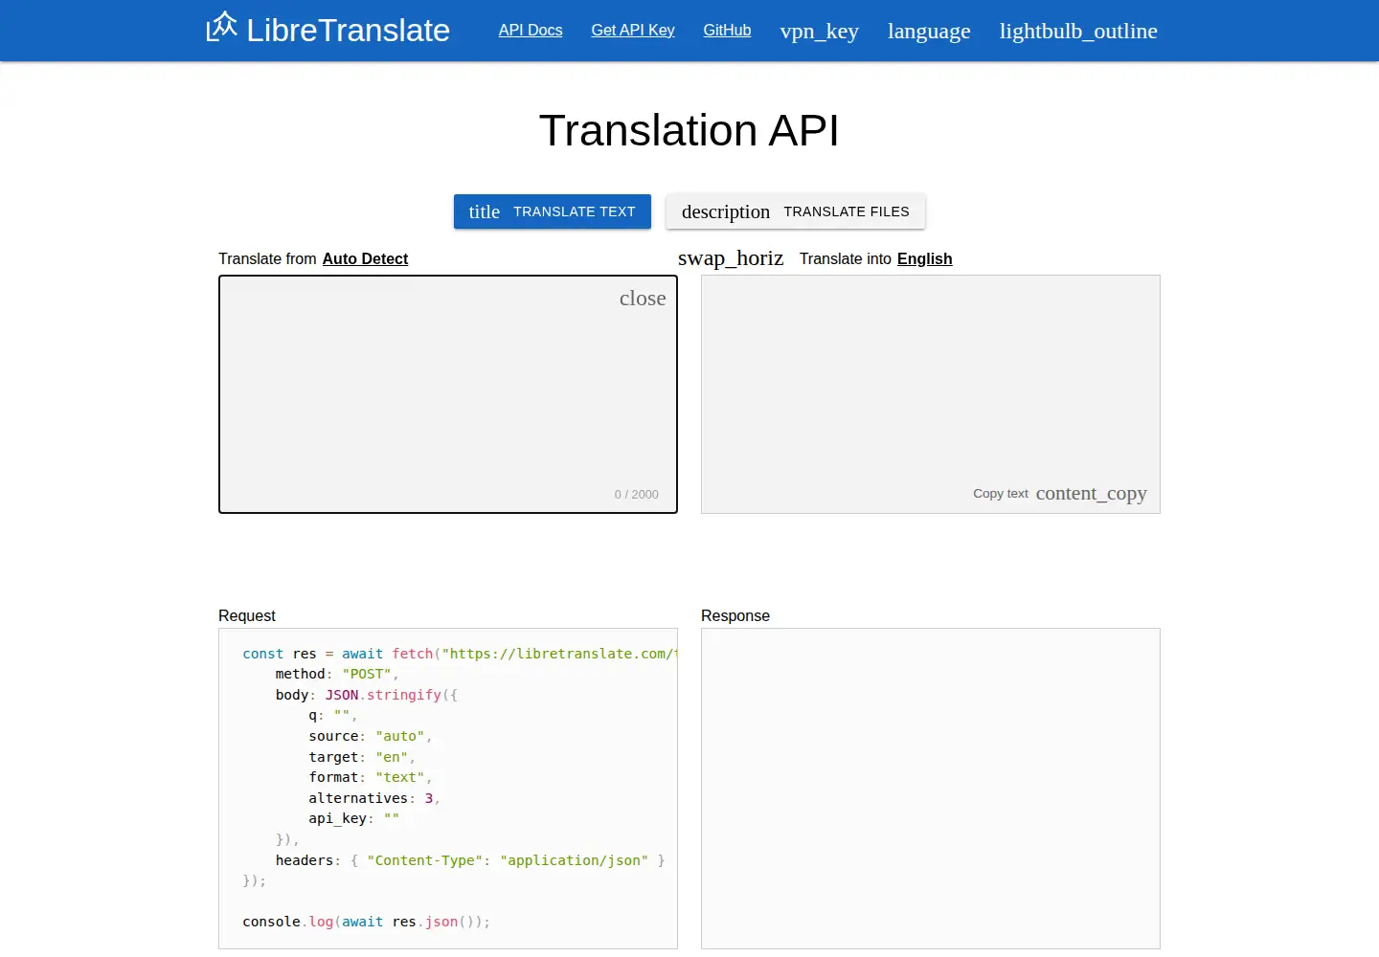Open the API Docs link

tap(531, 31)
